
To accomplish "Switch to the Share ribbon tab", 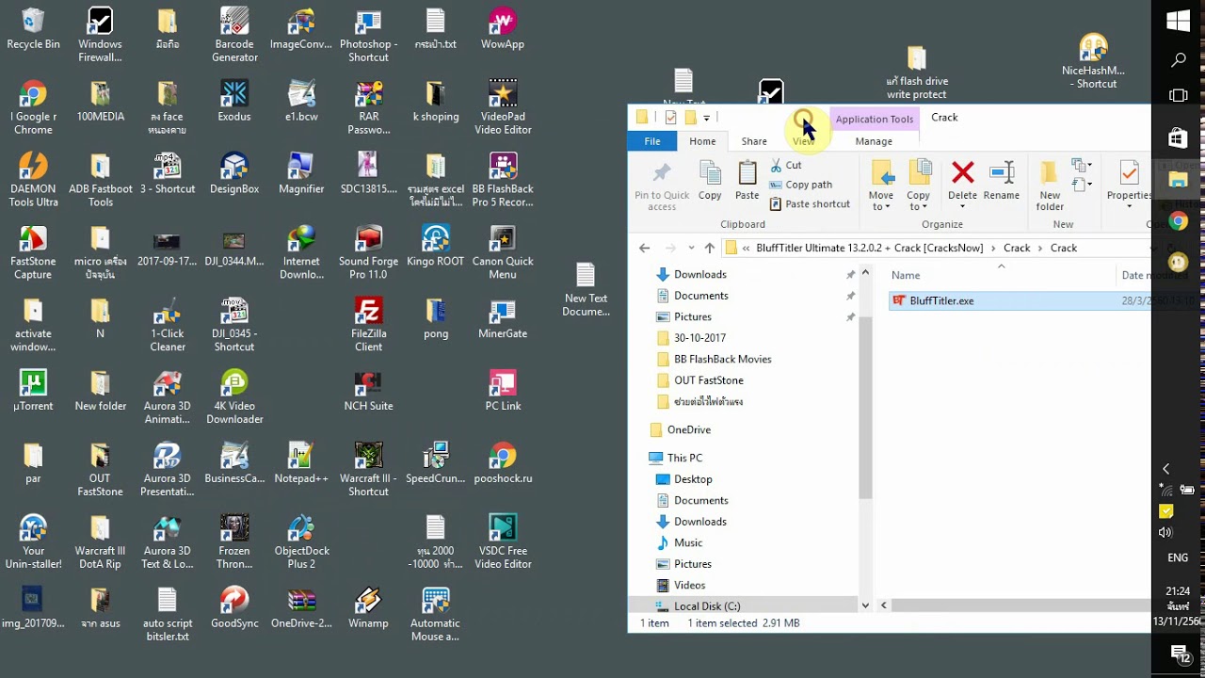I will 754,141.
